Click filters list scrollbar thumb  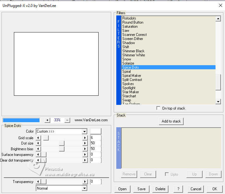click(x=218, y=82)
